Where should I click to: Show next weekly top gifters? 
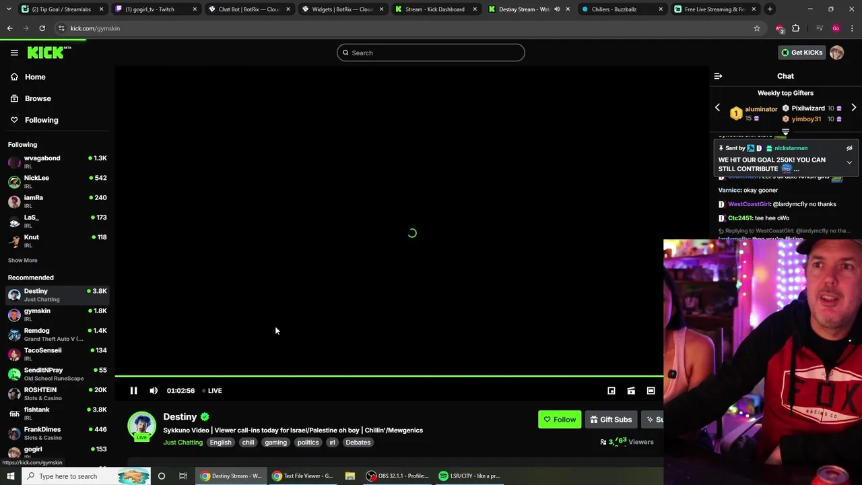pos(853,108)
